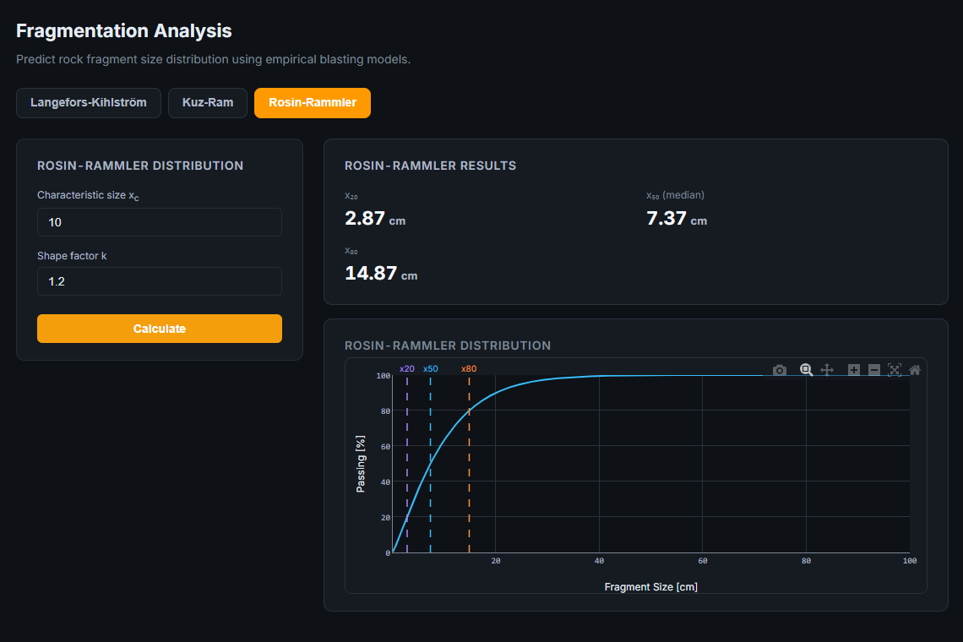Screen dimensions: 963x642
Task: Click the x20 result 2.87 cm
Action: tap(374, 218)
